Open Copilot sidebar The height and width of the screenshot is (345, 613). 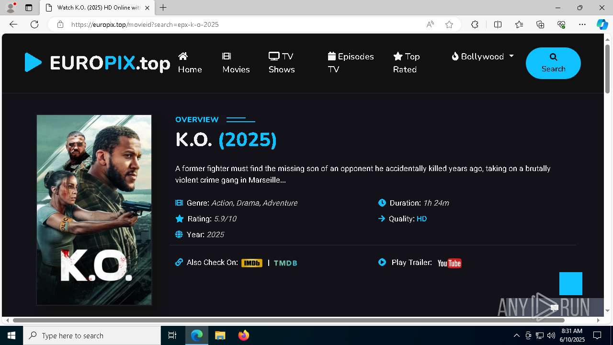coord(602,24)
